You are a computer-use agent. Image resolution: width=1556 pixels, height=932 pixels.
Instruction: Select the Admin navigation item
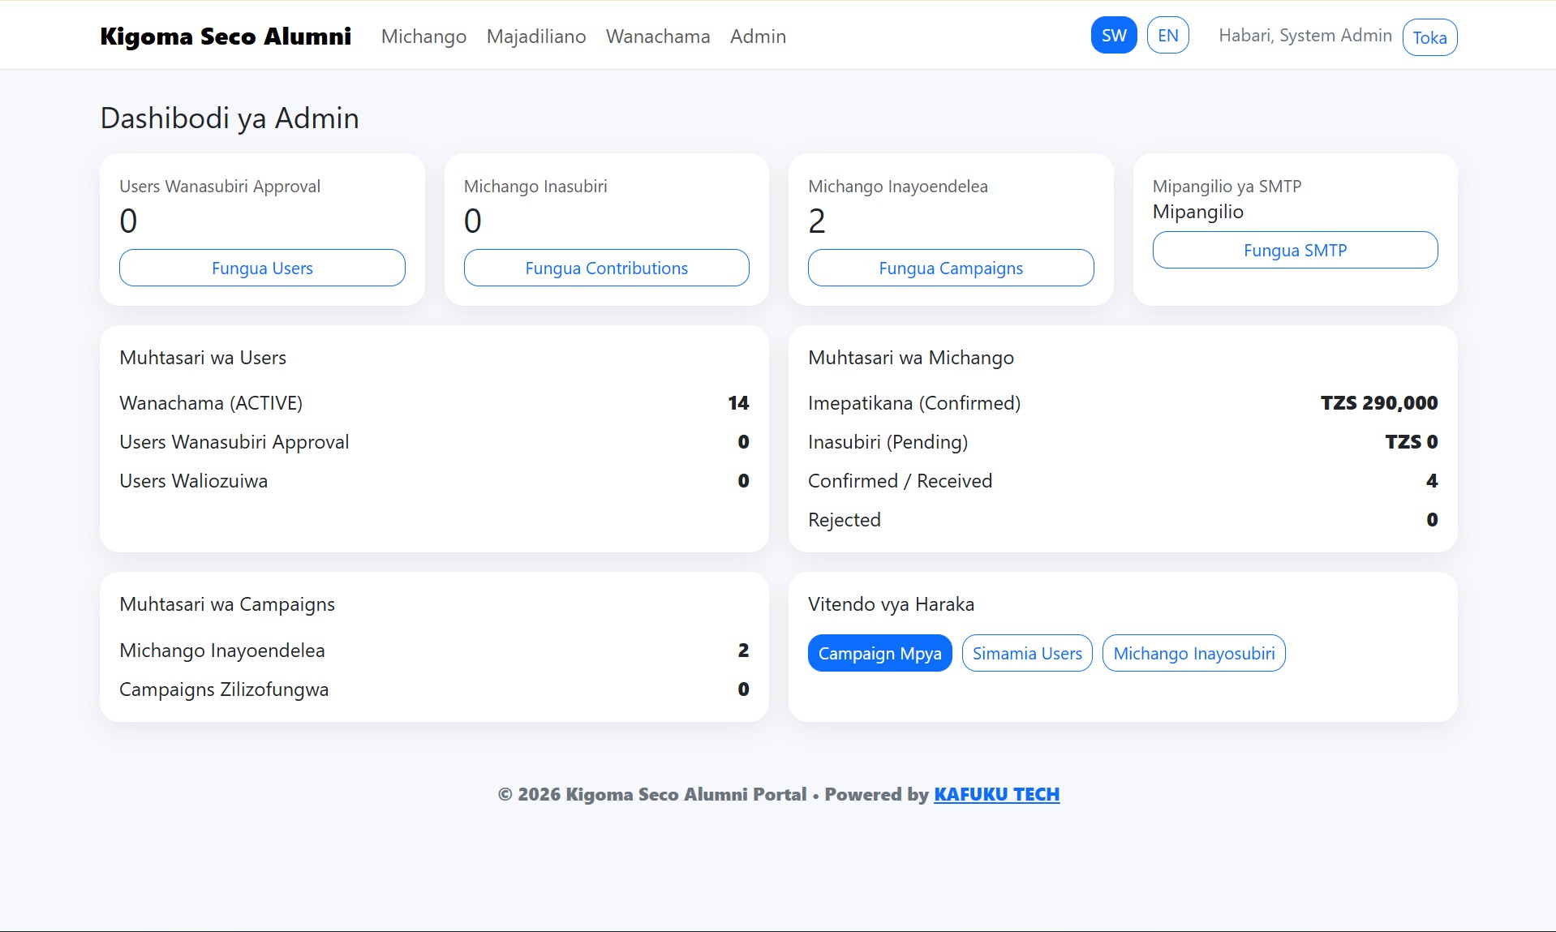coord(757,37)
